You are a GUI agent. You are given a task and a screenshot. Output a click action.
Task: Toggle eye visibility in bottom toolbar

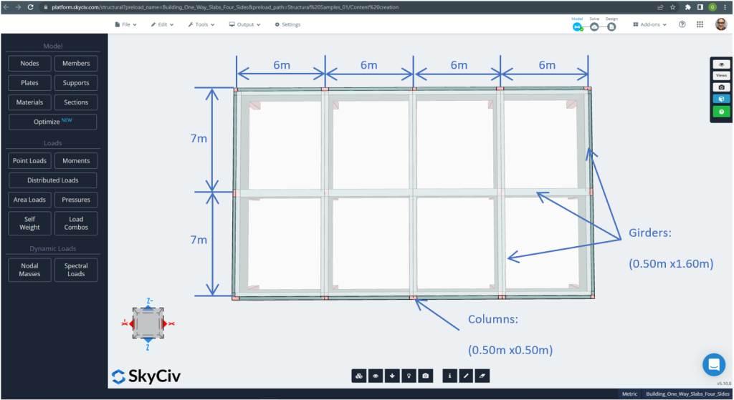(376, 375)
